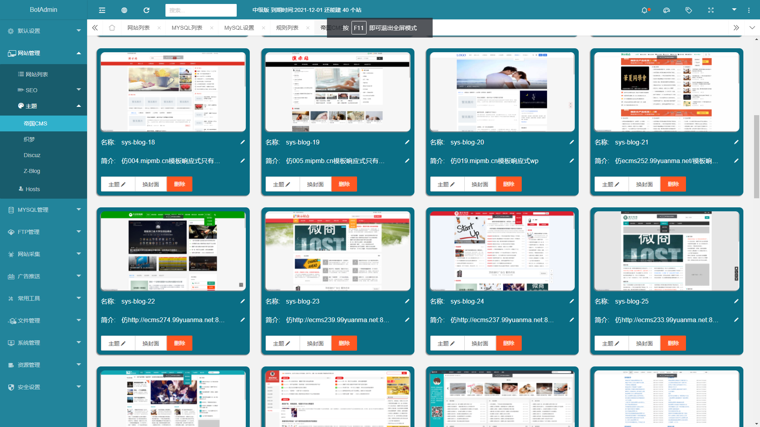The height and width of the screenshot is (427, 760).
Task: Select Discuz theme category
Action: tap(44, 155)
